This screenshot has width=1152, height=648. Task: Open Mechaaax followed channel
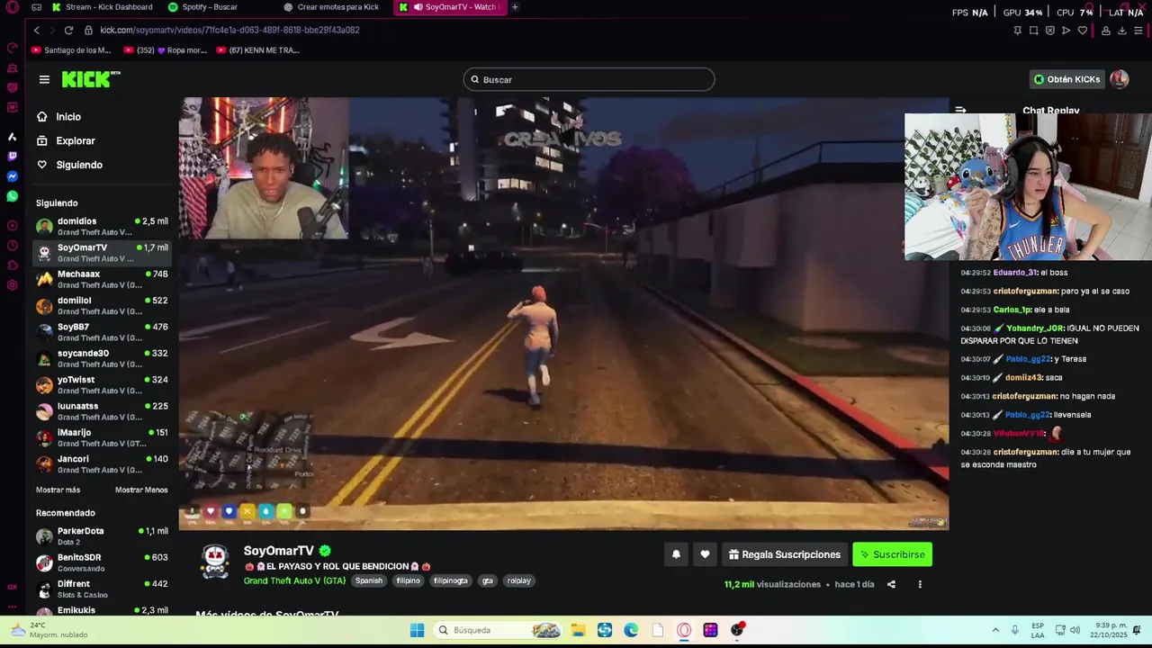pyautogui.click(x=102, y=279)
